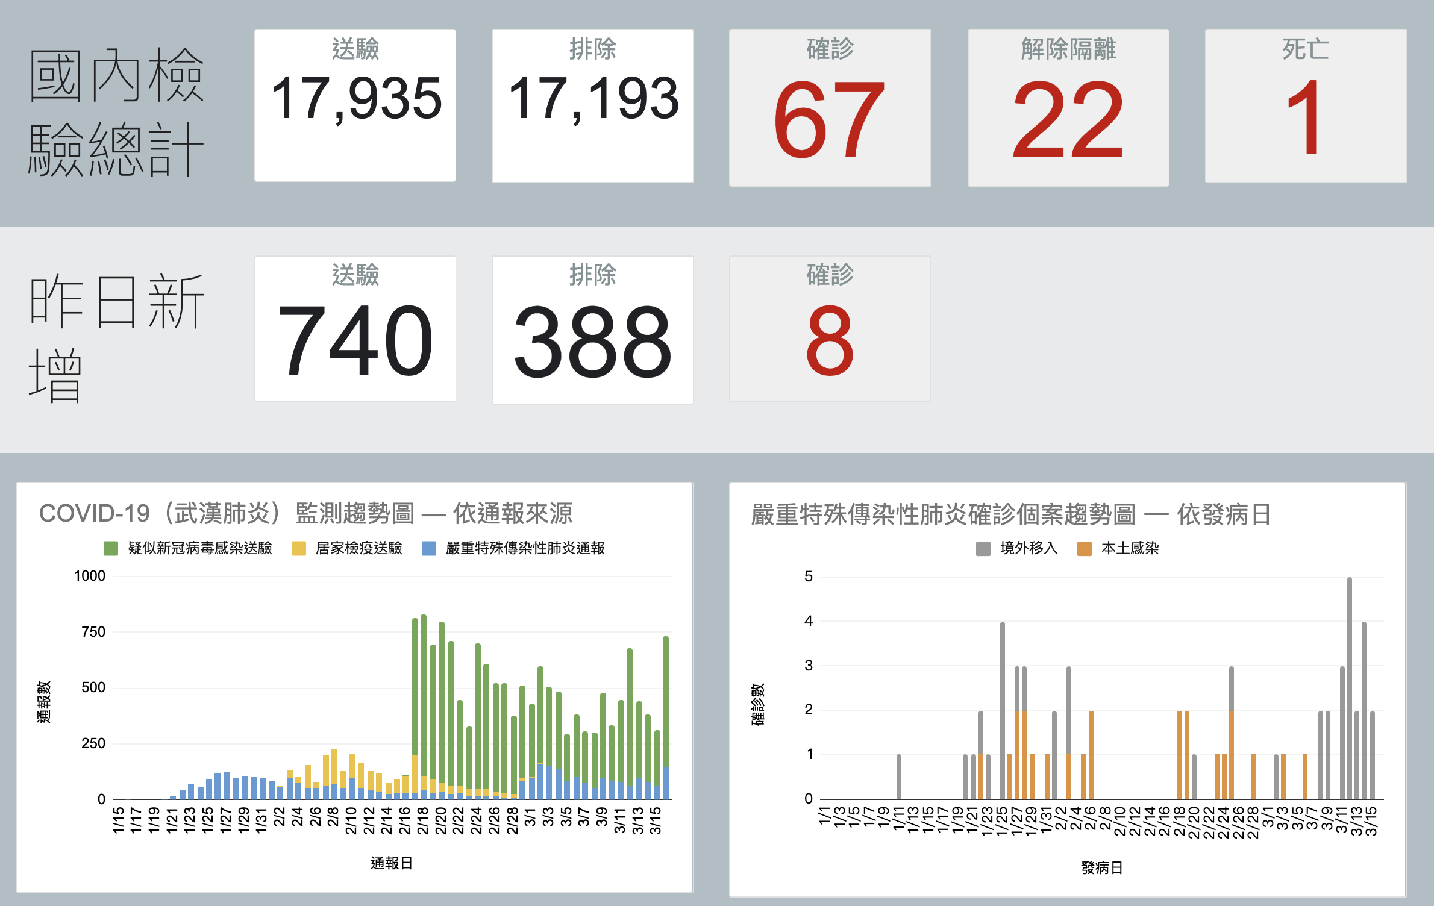
Task: Click the gray 境外移入 legend swatch
Action: (x=983, y=549)
